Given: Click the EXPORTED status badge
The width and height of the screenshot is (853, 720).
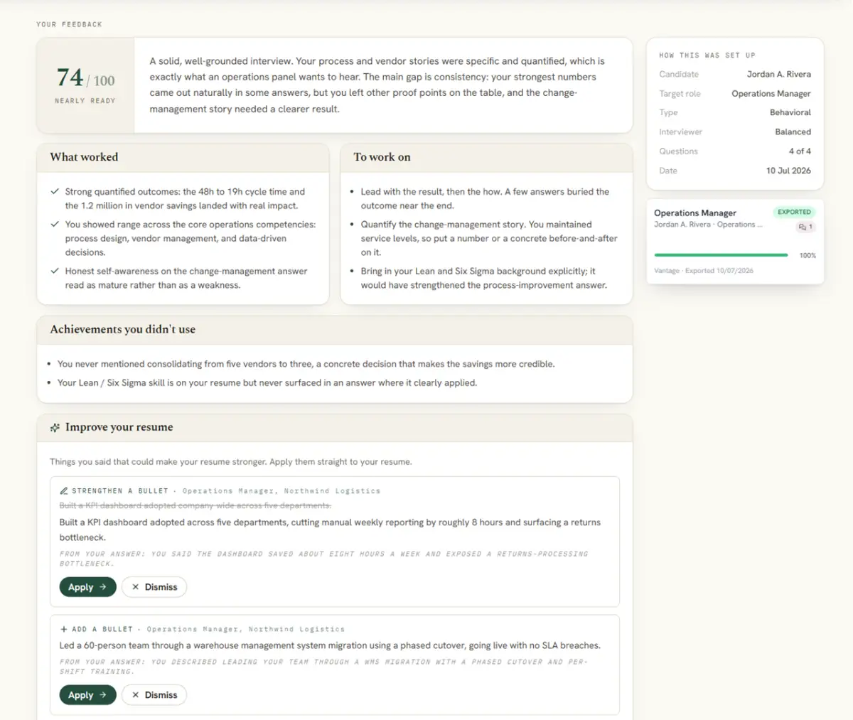Looking at the screenshot, I should [794, 212].
